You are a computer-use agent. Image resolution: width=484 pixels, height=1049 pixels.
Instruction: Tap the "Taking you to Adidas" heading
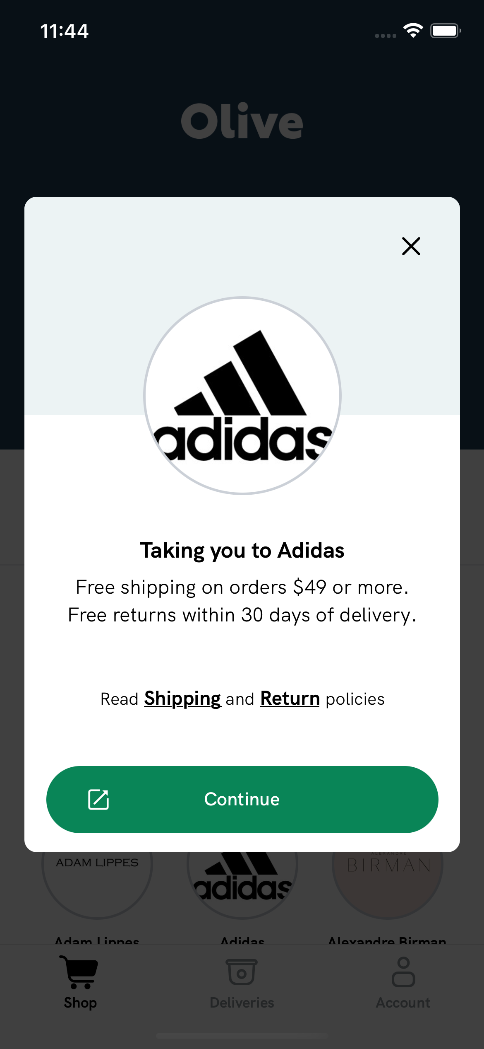coord(242,550)
